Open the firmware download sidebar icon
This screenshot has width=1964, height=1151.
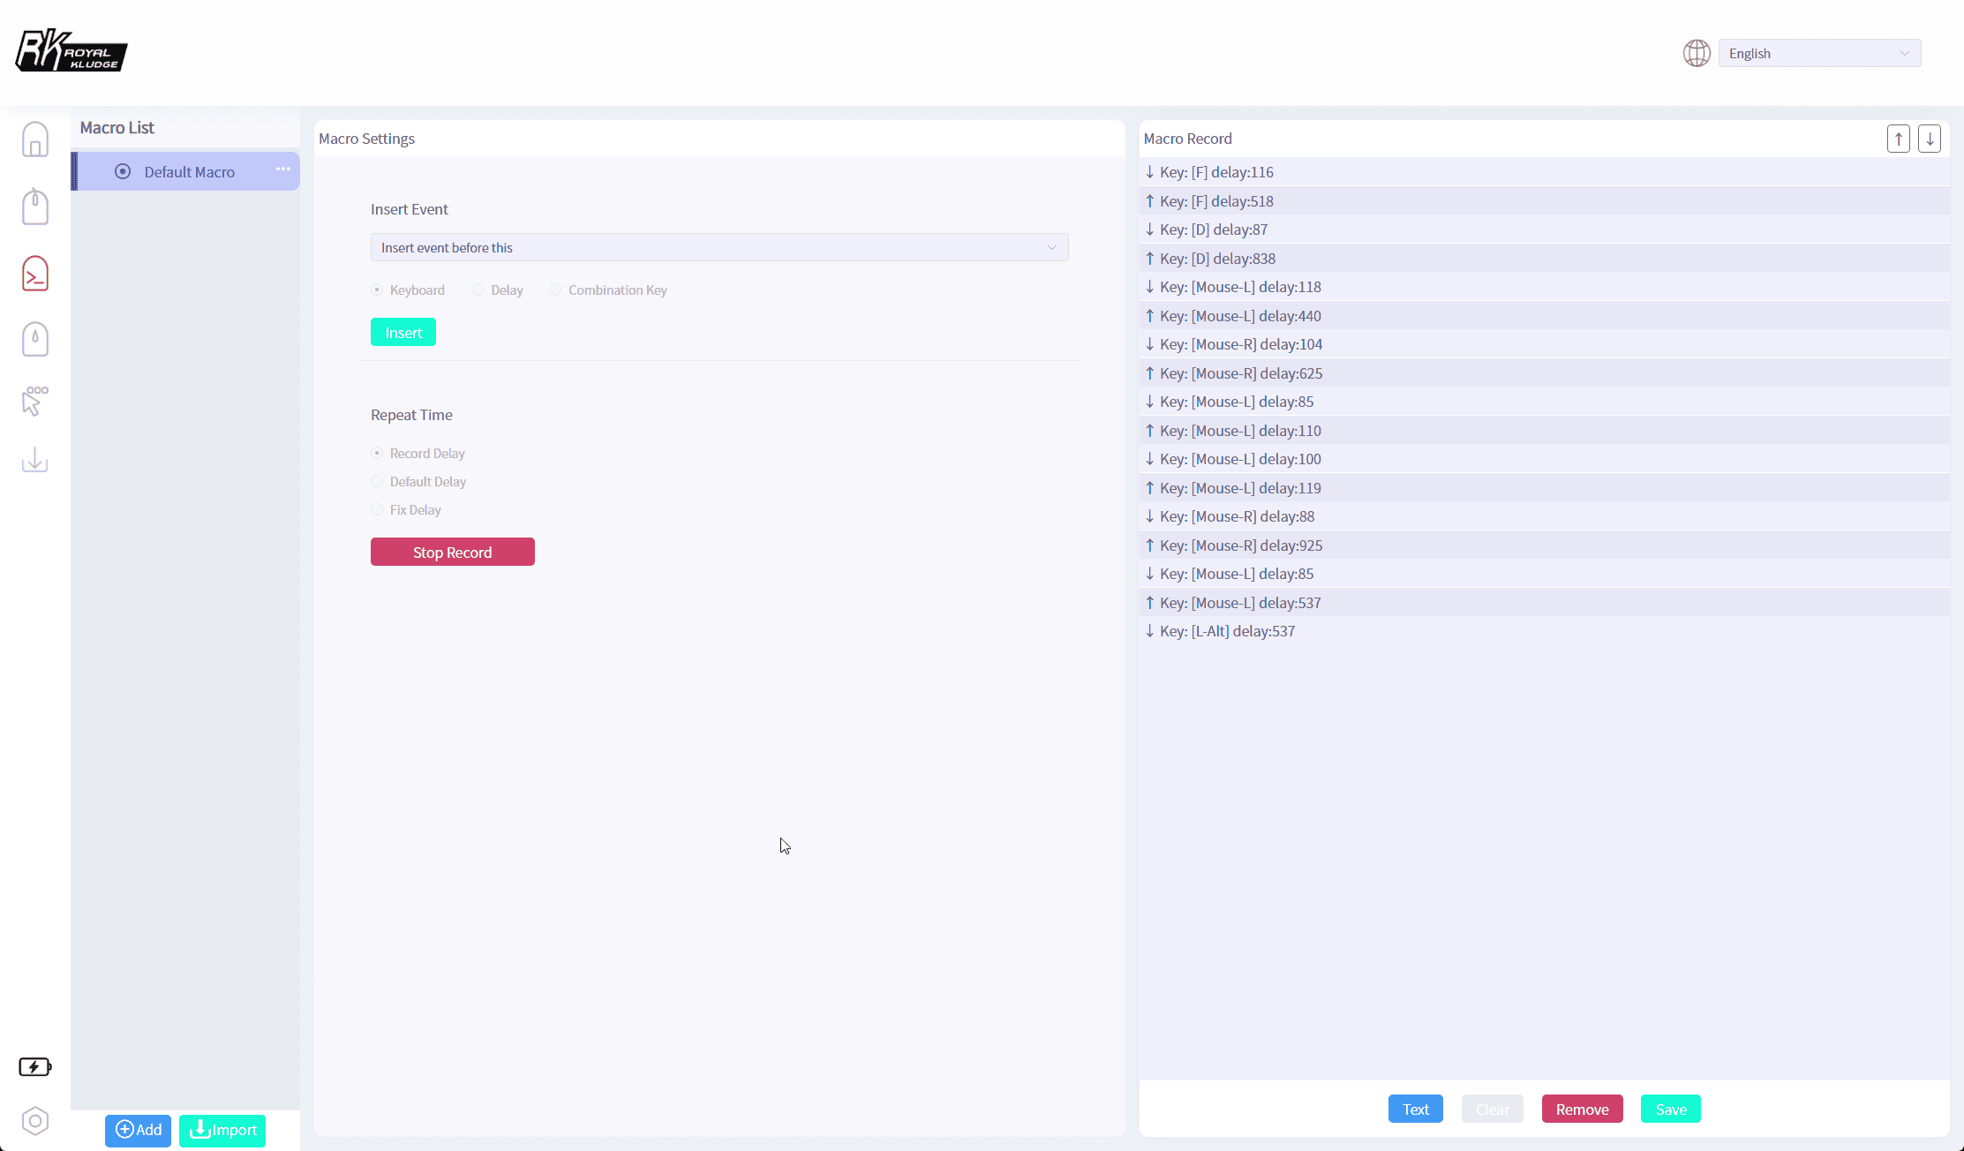pyautogui.click(x=35, y=460)
